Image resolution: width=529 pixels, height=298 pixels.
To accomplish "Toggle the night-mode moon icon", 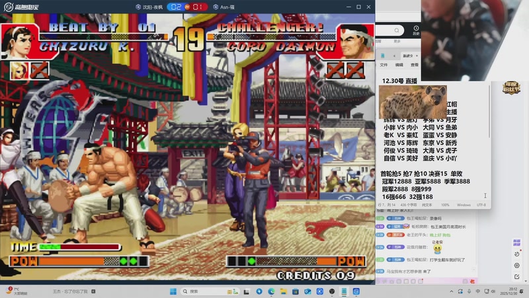I will (x=516, y=254).
